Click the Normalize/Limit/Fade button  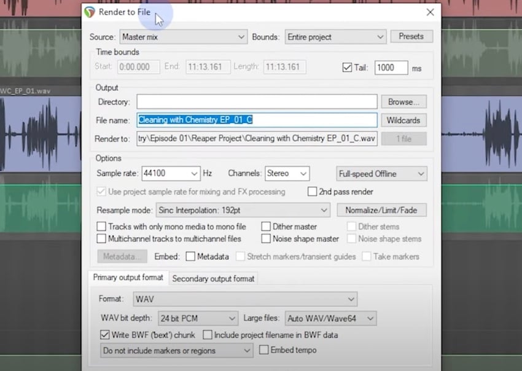click(381, 210)
